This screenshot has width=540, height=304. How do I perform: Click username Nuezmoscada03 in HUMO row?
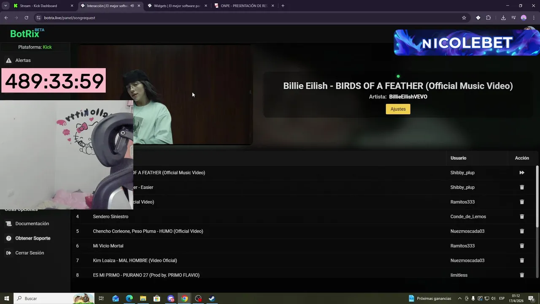tap(467, 231)
